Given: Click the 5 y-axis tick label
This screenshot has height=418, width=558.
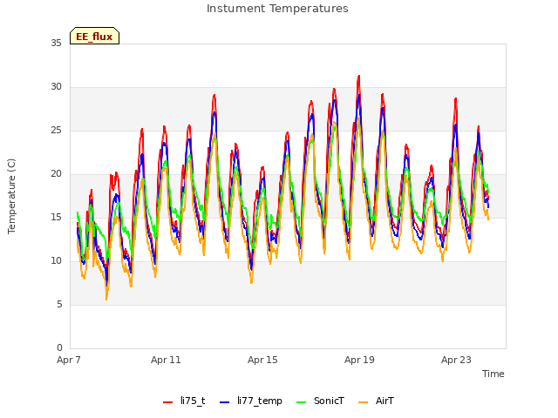Looking at the screenshot, I should tap(59, 305).
